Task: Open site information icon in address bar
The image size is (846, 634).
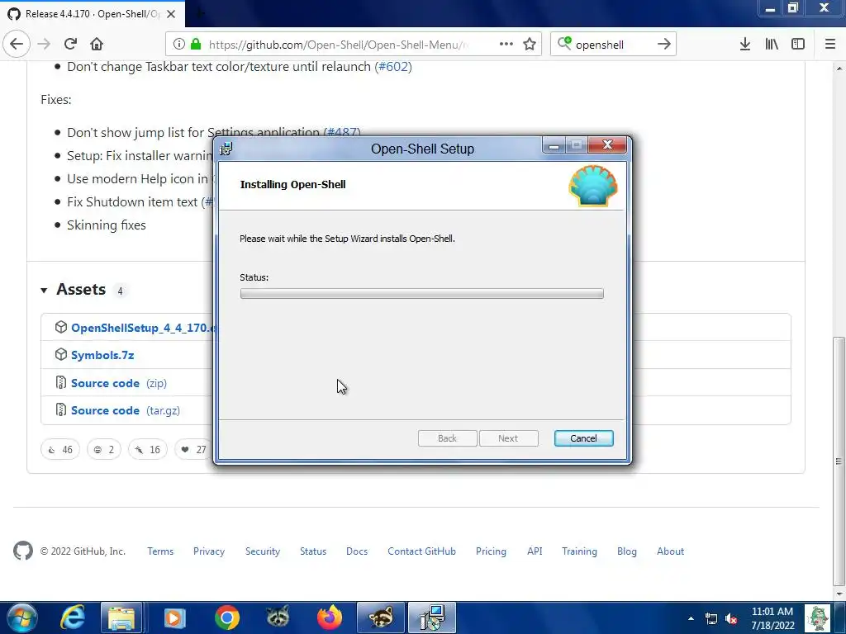Action: click(179, 45)
